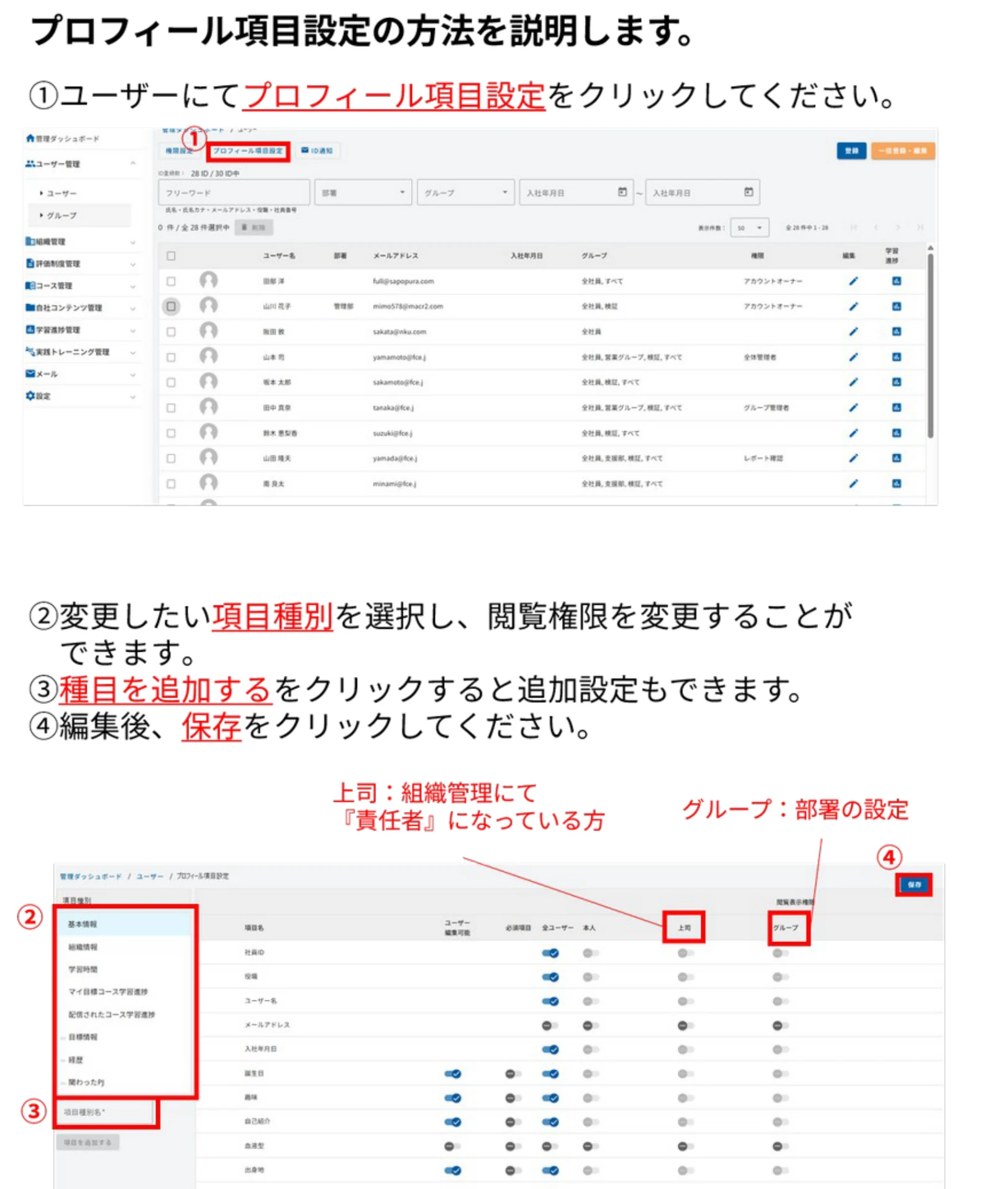Click the 管理ダッシュボード home icon in sidebar
This screenshot has width=994, height=1189.
(x=30, y=139)
